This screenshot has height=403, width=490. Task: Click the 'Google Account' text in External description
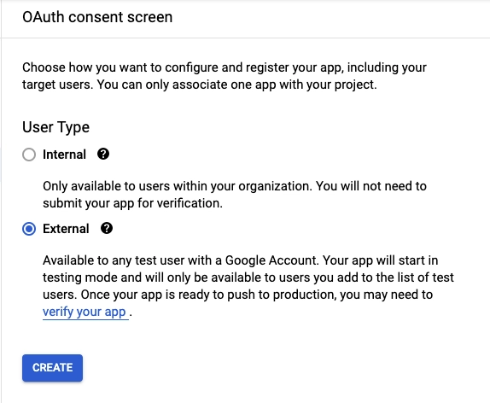pos(271,260)
